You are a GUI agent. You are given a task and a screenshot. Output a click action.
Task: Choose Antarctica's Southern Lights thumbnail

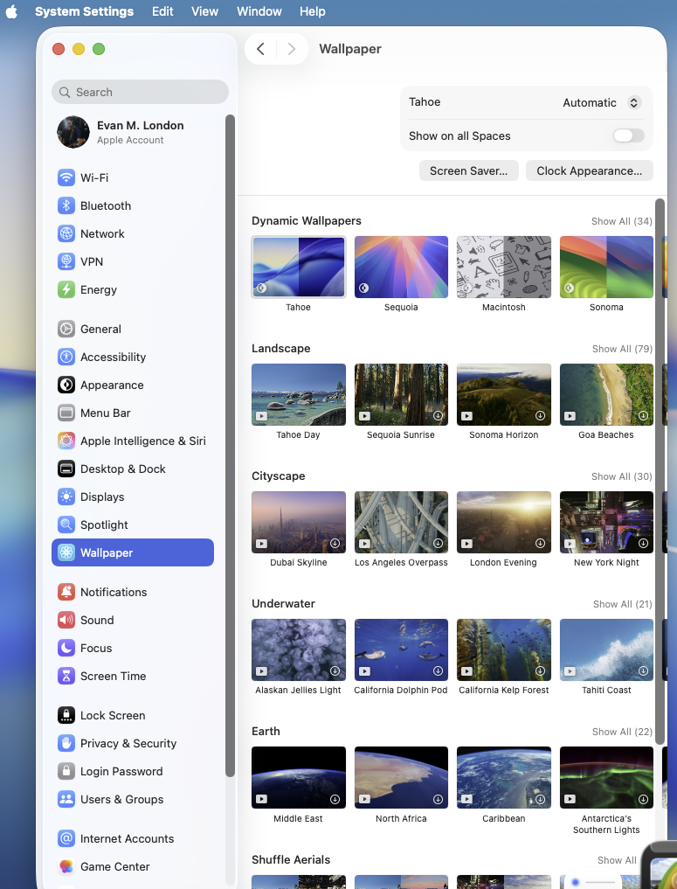[x=606, y=777]
